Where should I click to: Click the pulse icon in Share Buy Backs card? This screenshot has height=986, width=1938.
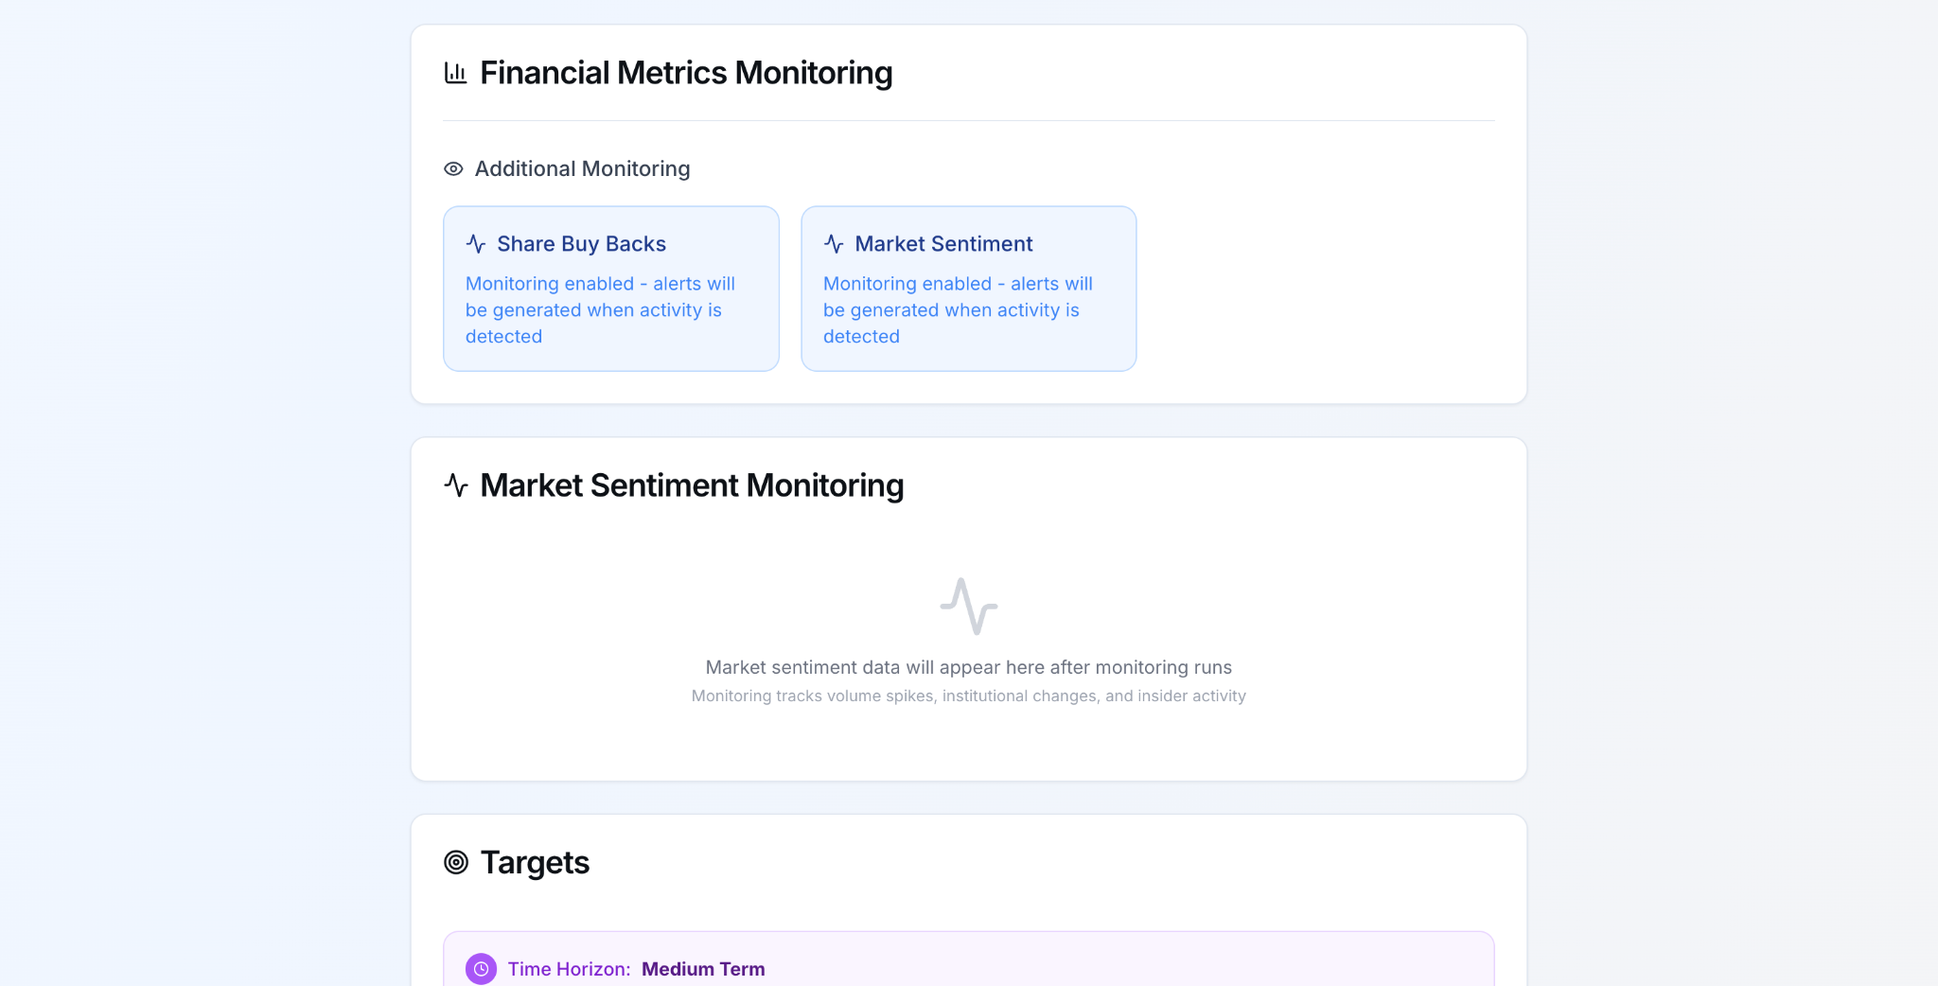click(x=476, y=244)
